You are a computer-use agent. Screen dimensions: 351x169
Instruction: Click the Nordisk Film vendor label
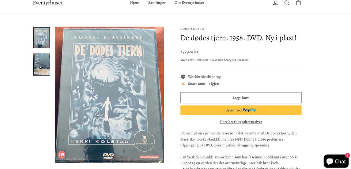click(192, 29)
